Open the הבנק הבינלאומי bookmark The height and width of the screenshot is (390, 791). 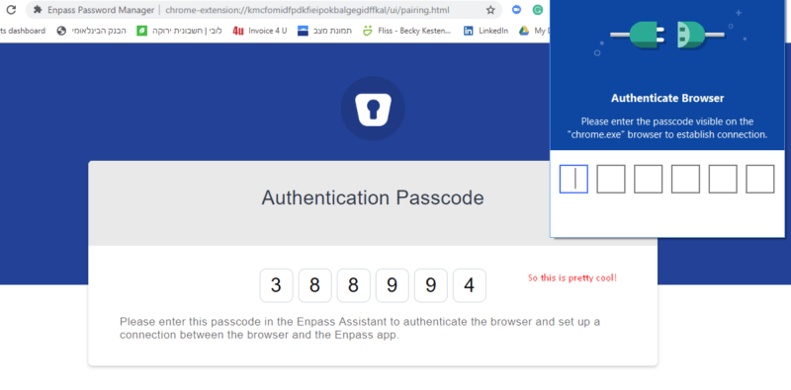(x=91, y=31)
